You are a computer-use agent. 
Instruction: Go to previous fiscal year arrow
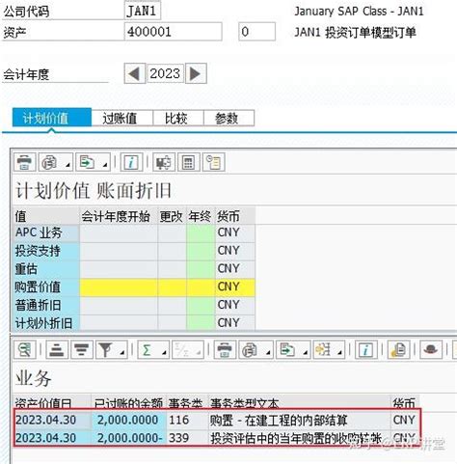[134, 73]
